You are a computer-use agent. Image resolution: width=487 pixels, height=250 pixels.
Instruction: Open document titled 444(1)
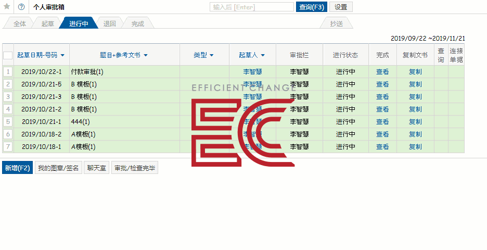(80, 121)
